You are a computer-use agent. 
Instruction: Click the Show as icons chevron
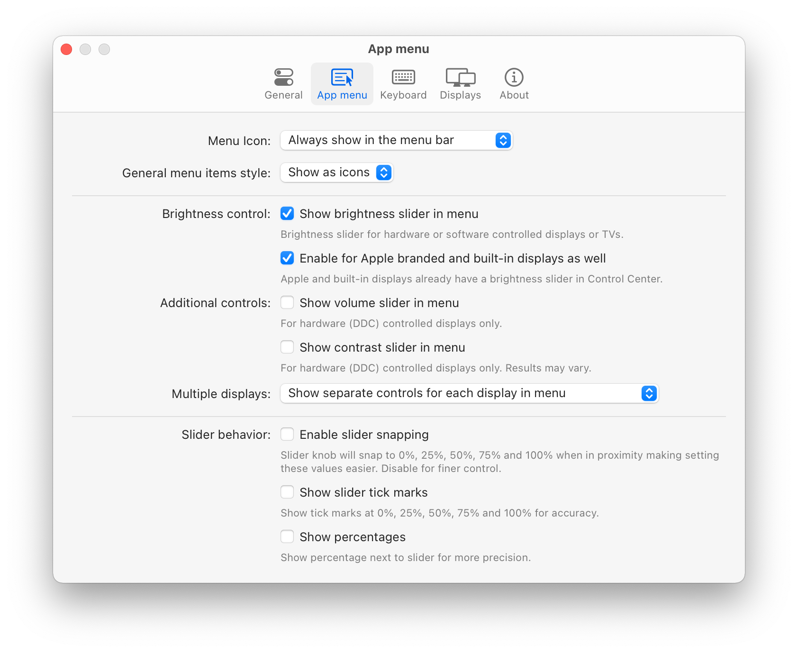click(x=384, y=172)
